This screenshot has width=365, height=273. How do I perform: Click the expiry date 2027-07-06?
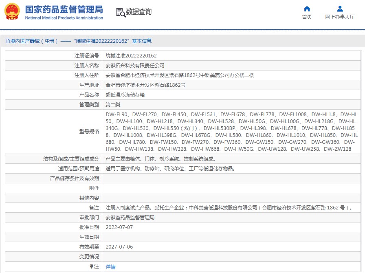click(x=119, y=247)
